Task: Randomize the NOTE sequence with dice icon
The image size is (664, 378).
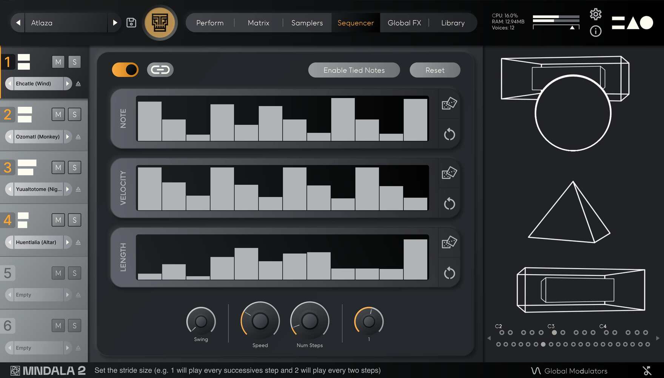Action: (x=449, y=103)
